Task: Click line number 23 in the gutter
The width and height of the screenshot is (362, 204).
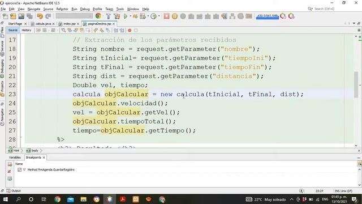Action: tap(12, 95)
